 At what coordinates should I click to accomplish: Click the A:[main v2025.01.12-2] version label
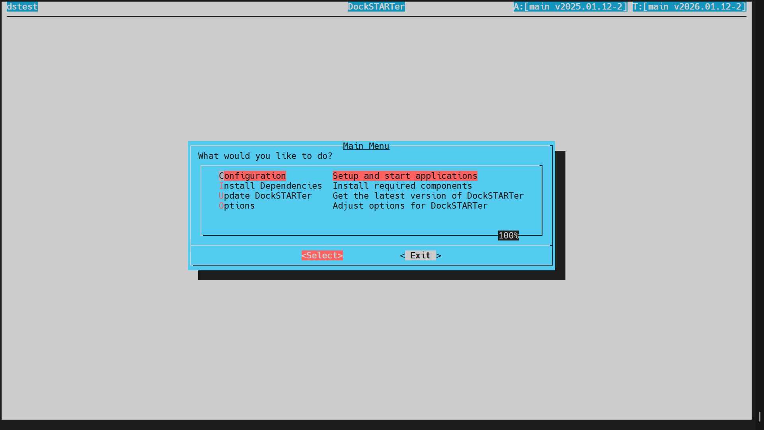click(571, 6)
